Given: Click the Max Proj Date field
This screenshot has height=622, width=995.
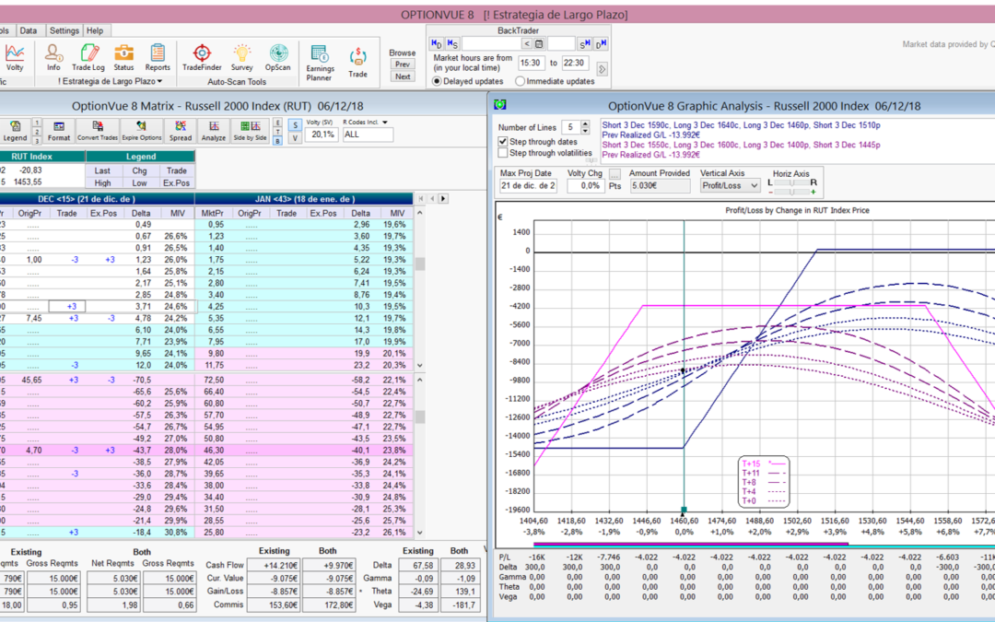Looking at the screenshot, I should [528, 186].
